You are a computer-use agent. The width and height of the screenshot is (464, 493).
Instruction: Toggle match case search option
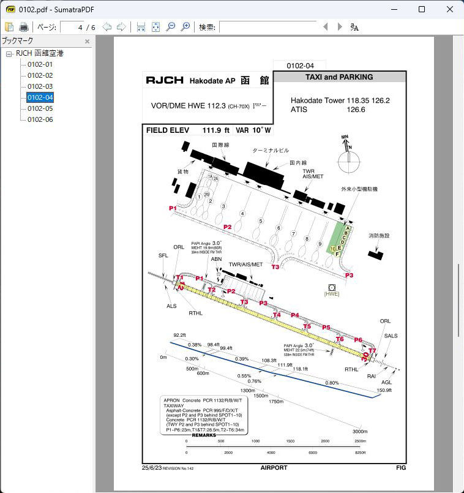click(354, 27)
